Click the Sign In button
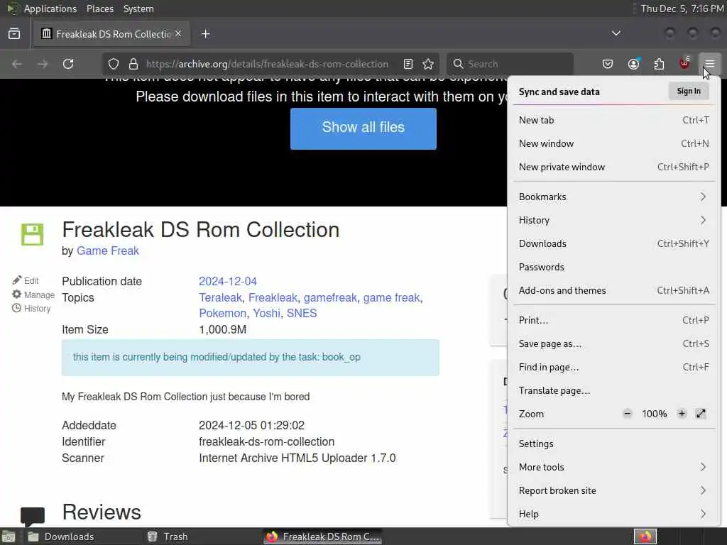 pos(689,92)
